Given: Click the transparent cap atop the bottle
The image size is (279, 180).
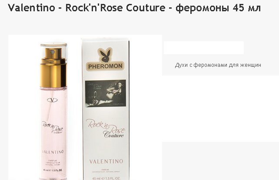Looking at the screenshot, I should [53, 52].
